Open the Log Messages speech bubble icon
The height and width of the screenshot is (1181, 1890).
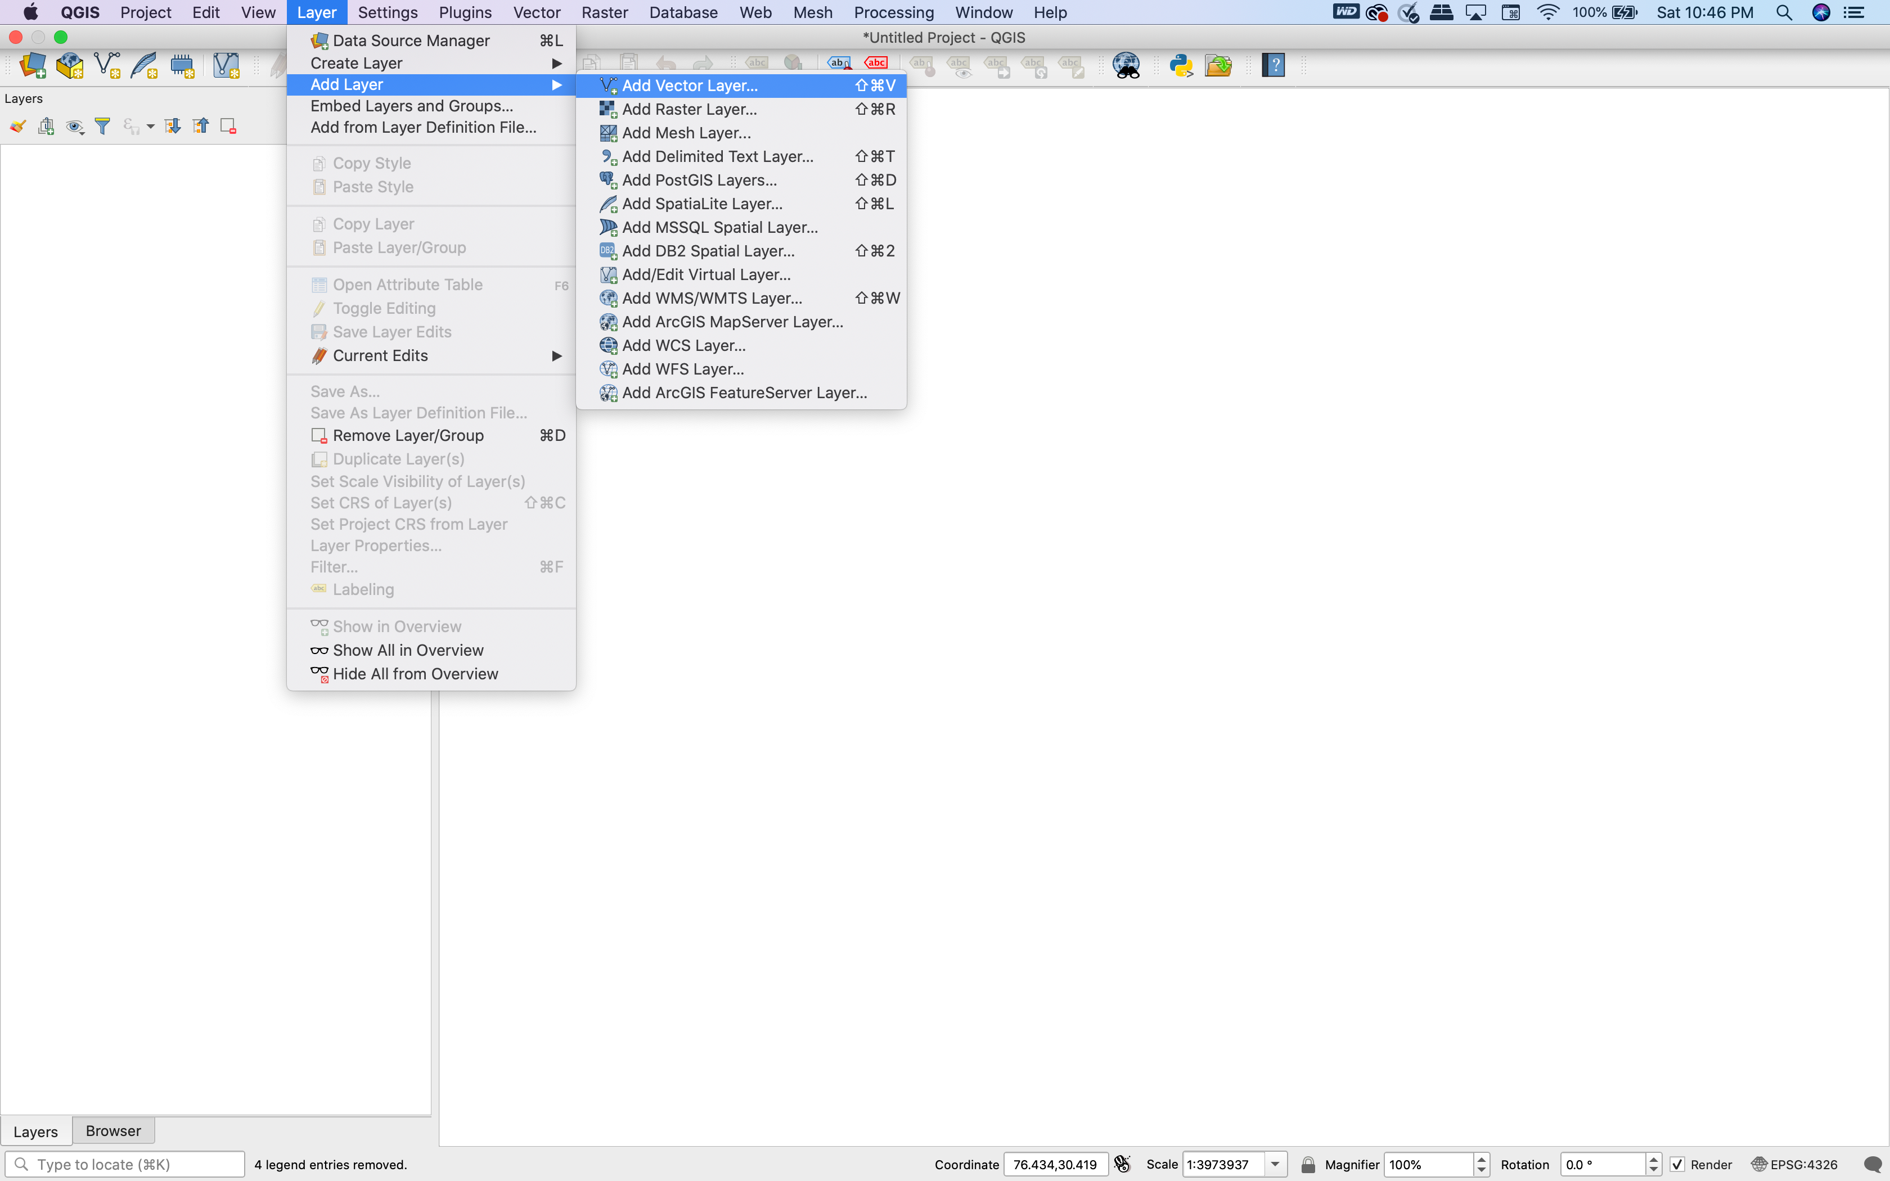[1872, 1165]
